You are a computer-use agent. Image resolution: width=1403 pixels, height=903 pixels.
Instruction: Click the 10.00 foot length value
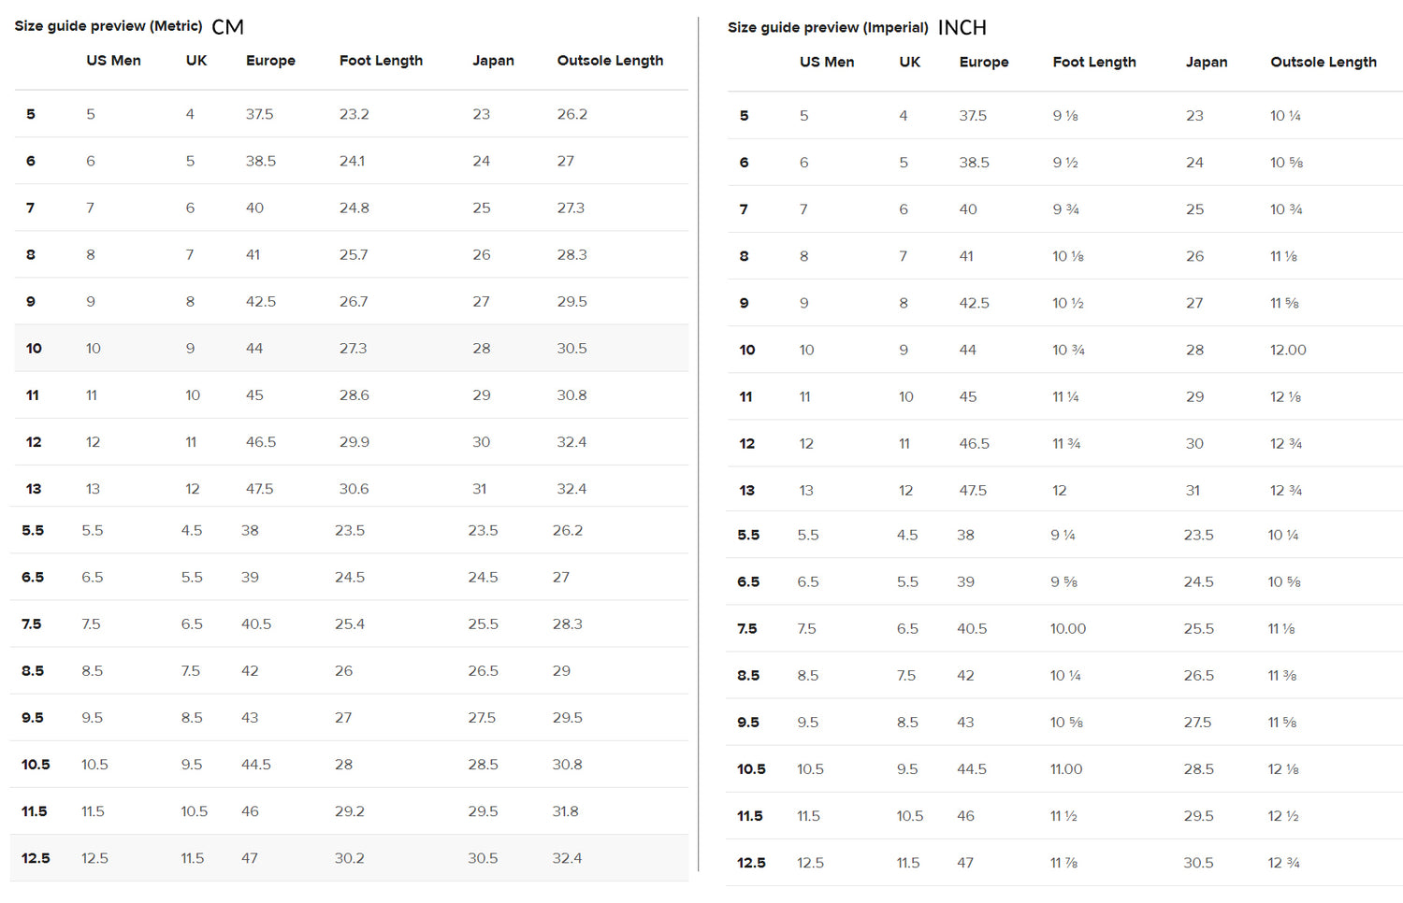[x=1067, y=629]
